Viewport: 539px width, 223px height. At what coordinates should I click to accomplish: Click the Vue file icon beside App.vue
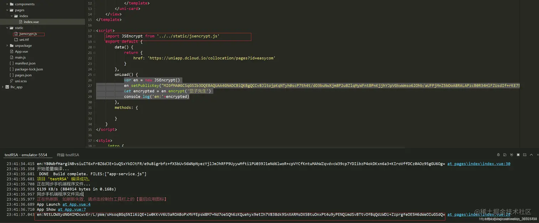[12, 51]
